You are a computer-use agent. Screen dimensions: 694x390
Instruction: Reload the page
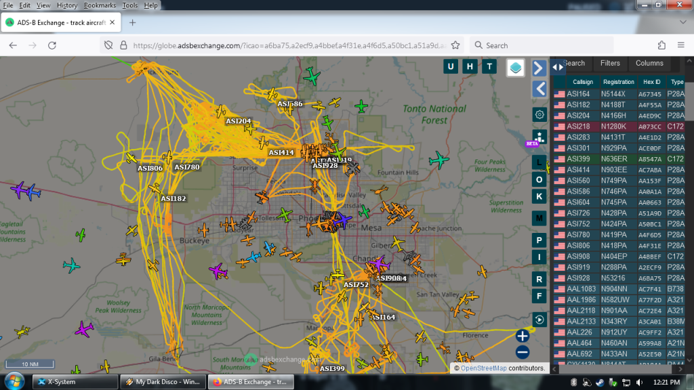pos(52,45)
